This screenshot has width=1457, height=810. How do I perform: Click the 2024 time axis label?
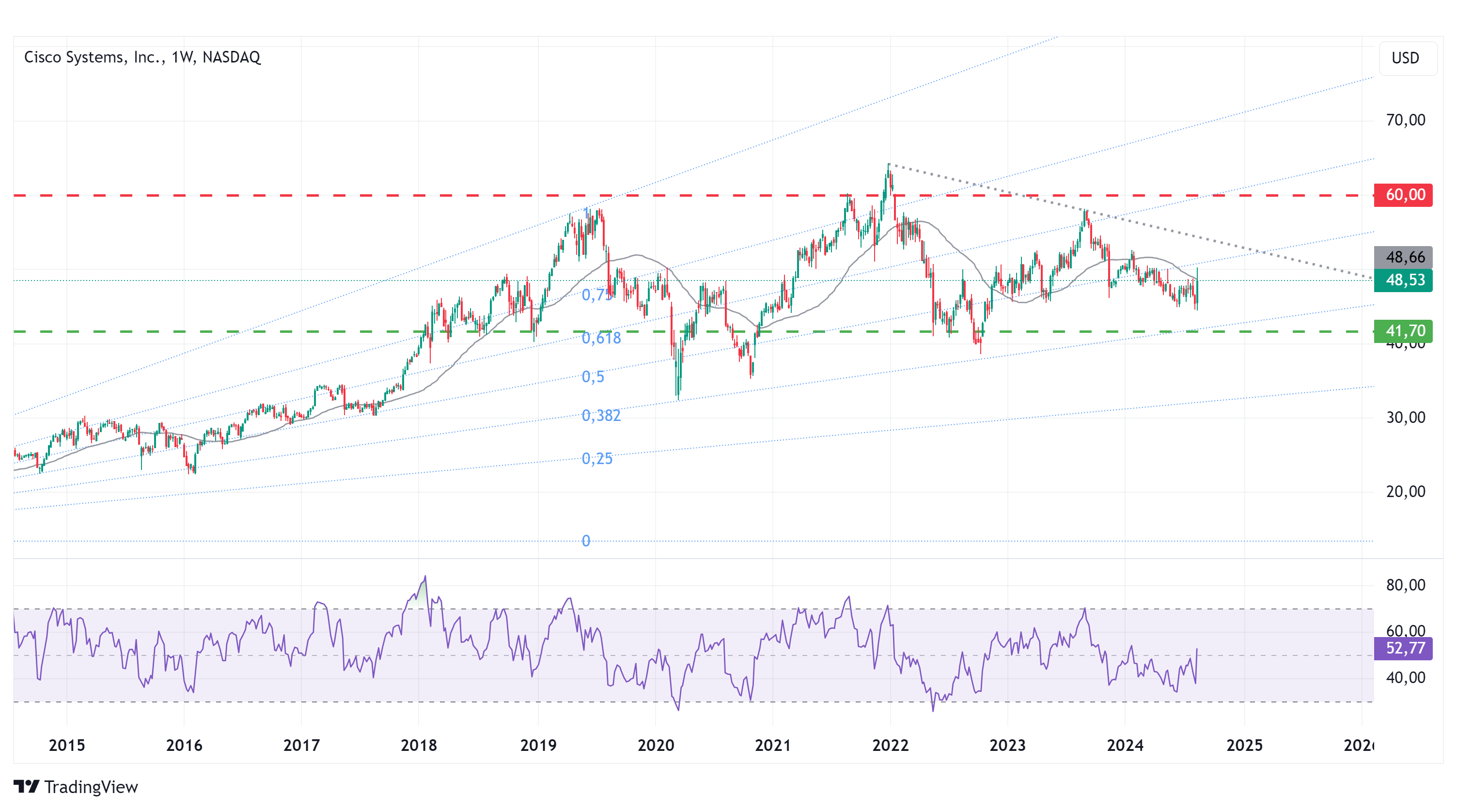(x=1125, y=746)
